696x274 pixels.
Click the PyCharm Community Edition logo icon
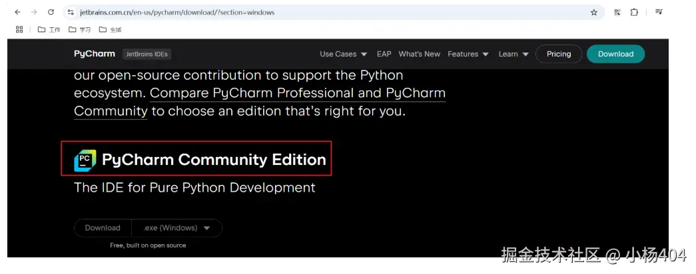coord(85,160)
